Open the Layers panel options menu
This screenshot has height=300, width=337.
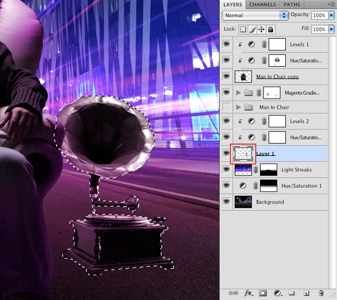(x=331, y=4)
